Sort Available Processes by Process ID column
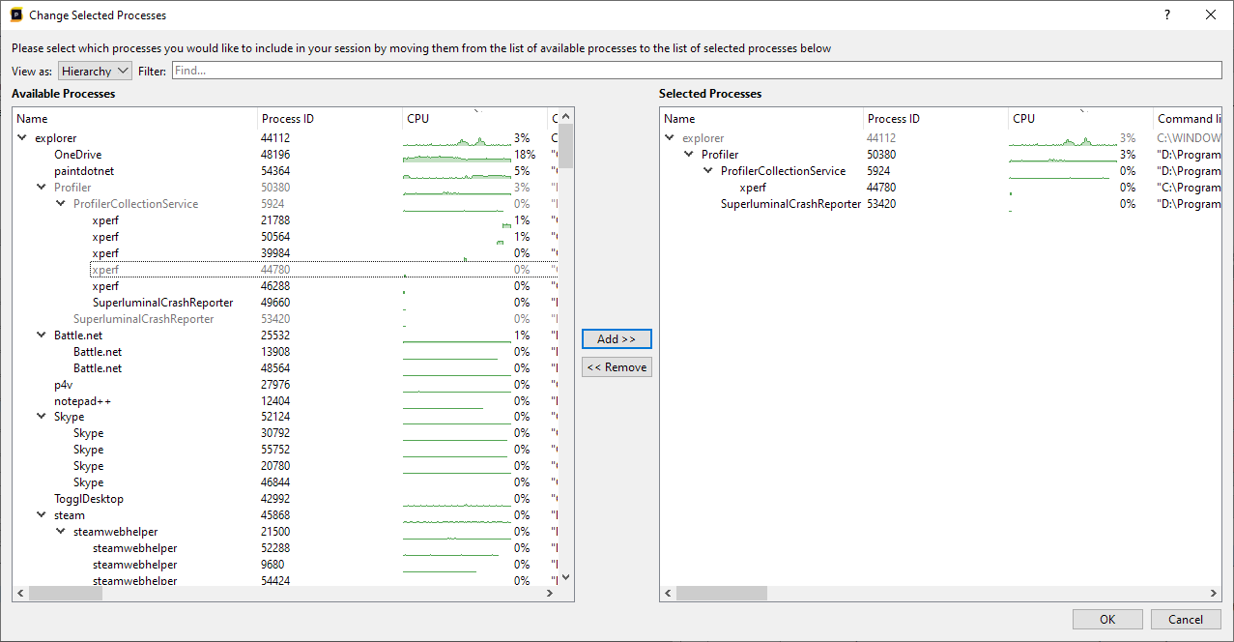Screen dimensions: 1234x642 point(329,119)
